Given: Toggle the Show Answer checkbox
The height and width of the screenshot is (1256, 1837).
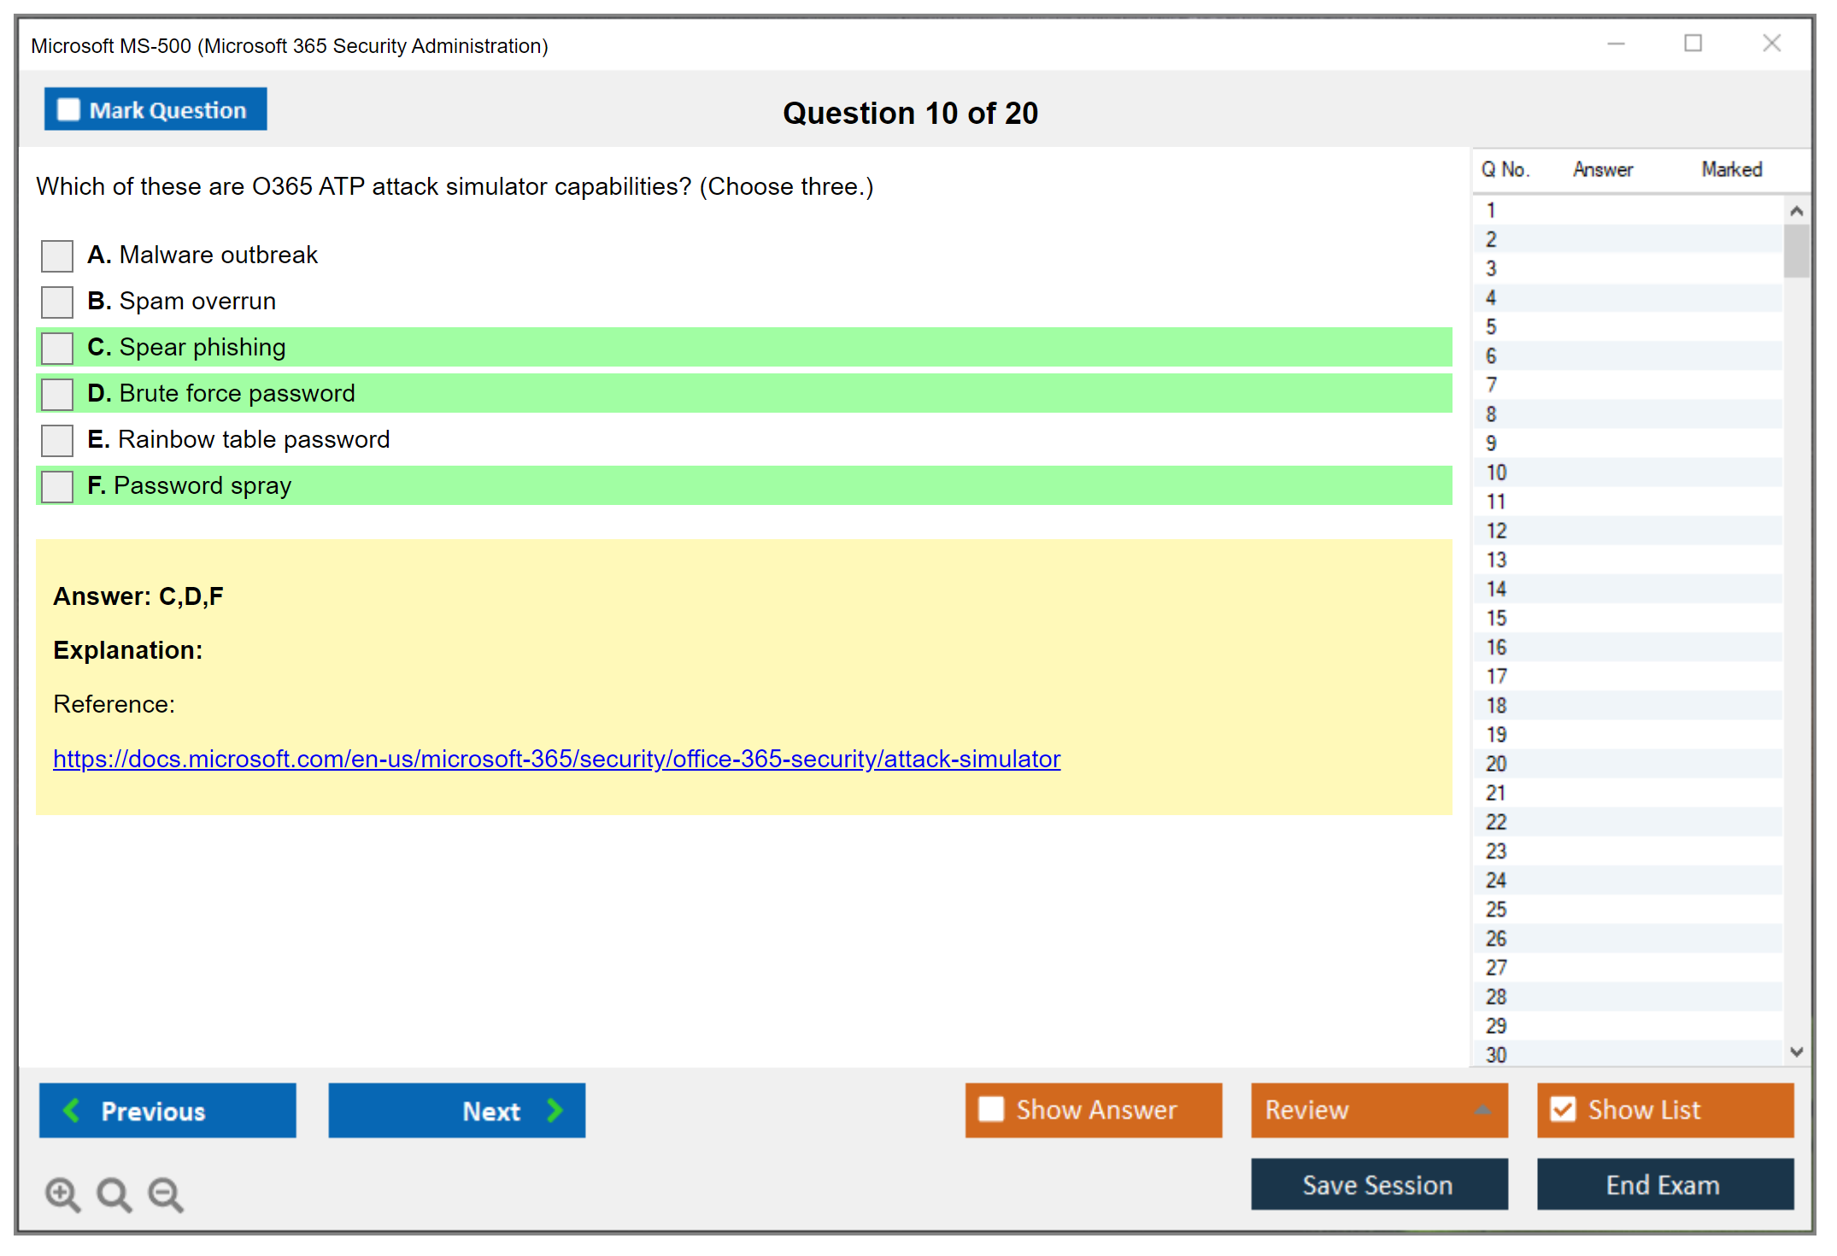Looking at the screenshot, I should [991, 1109].
